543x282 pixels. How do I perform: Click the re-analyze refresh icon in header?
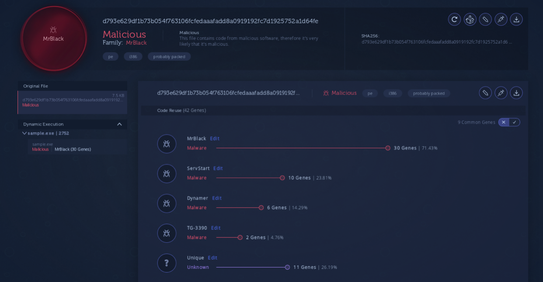click(x=454, y=19)
